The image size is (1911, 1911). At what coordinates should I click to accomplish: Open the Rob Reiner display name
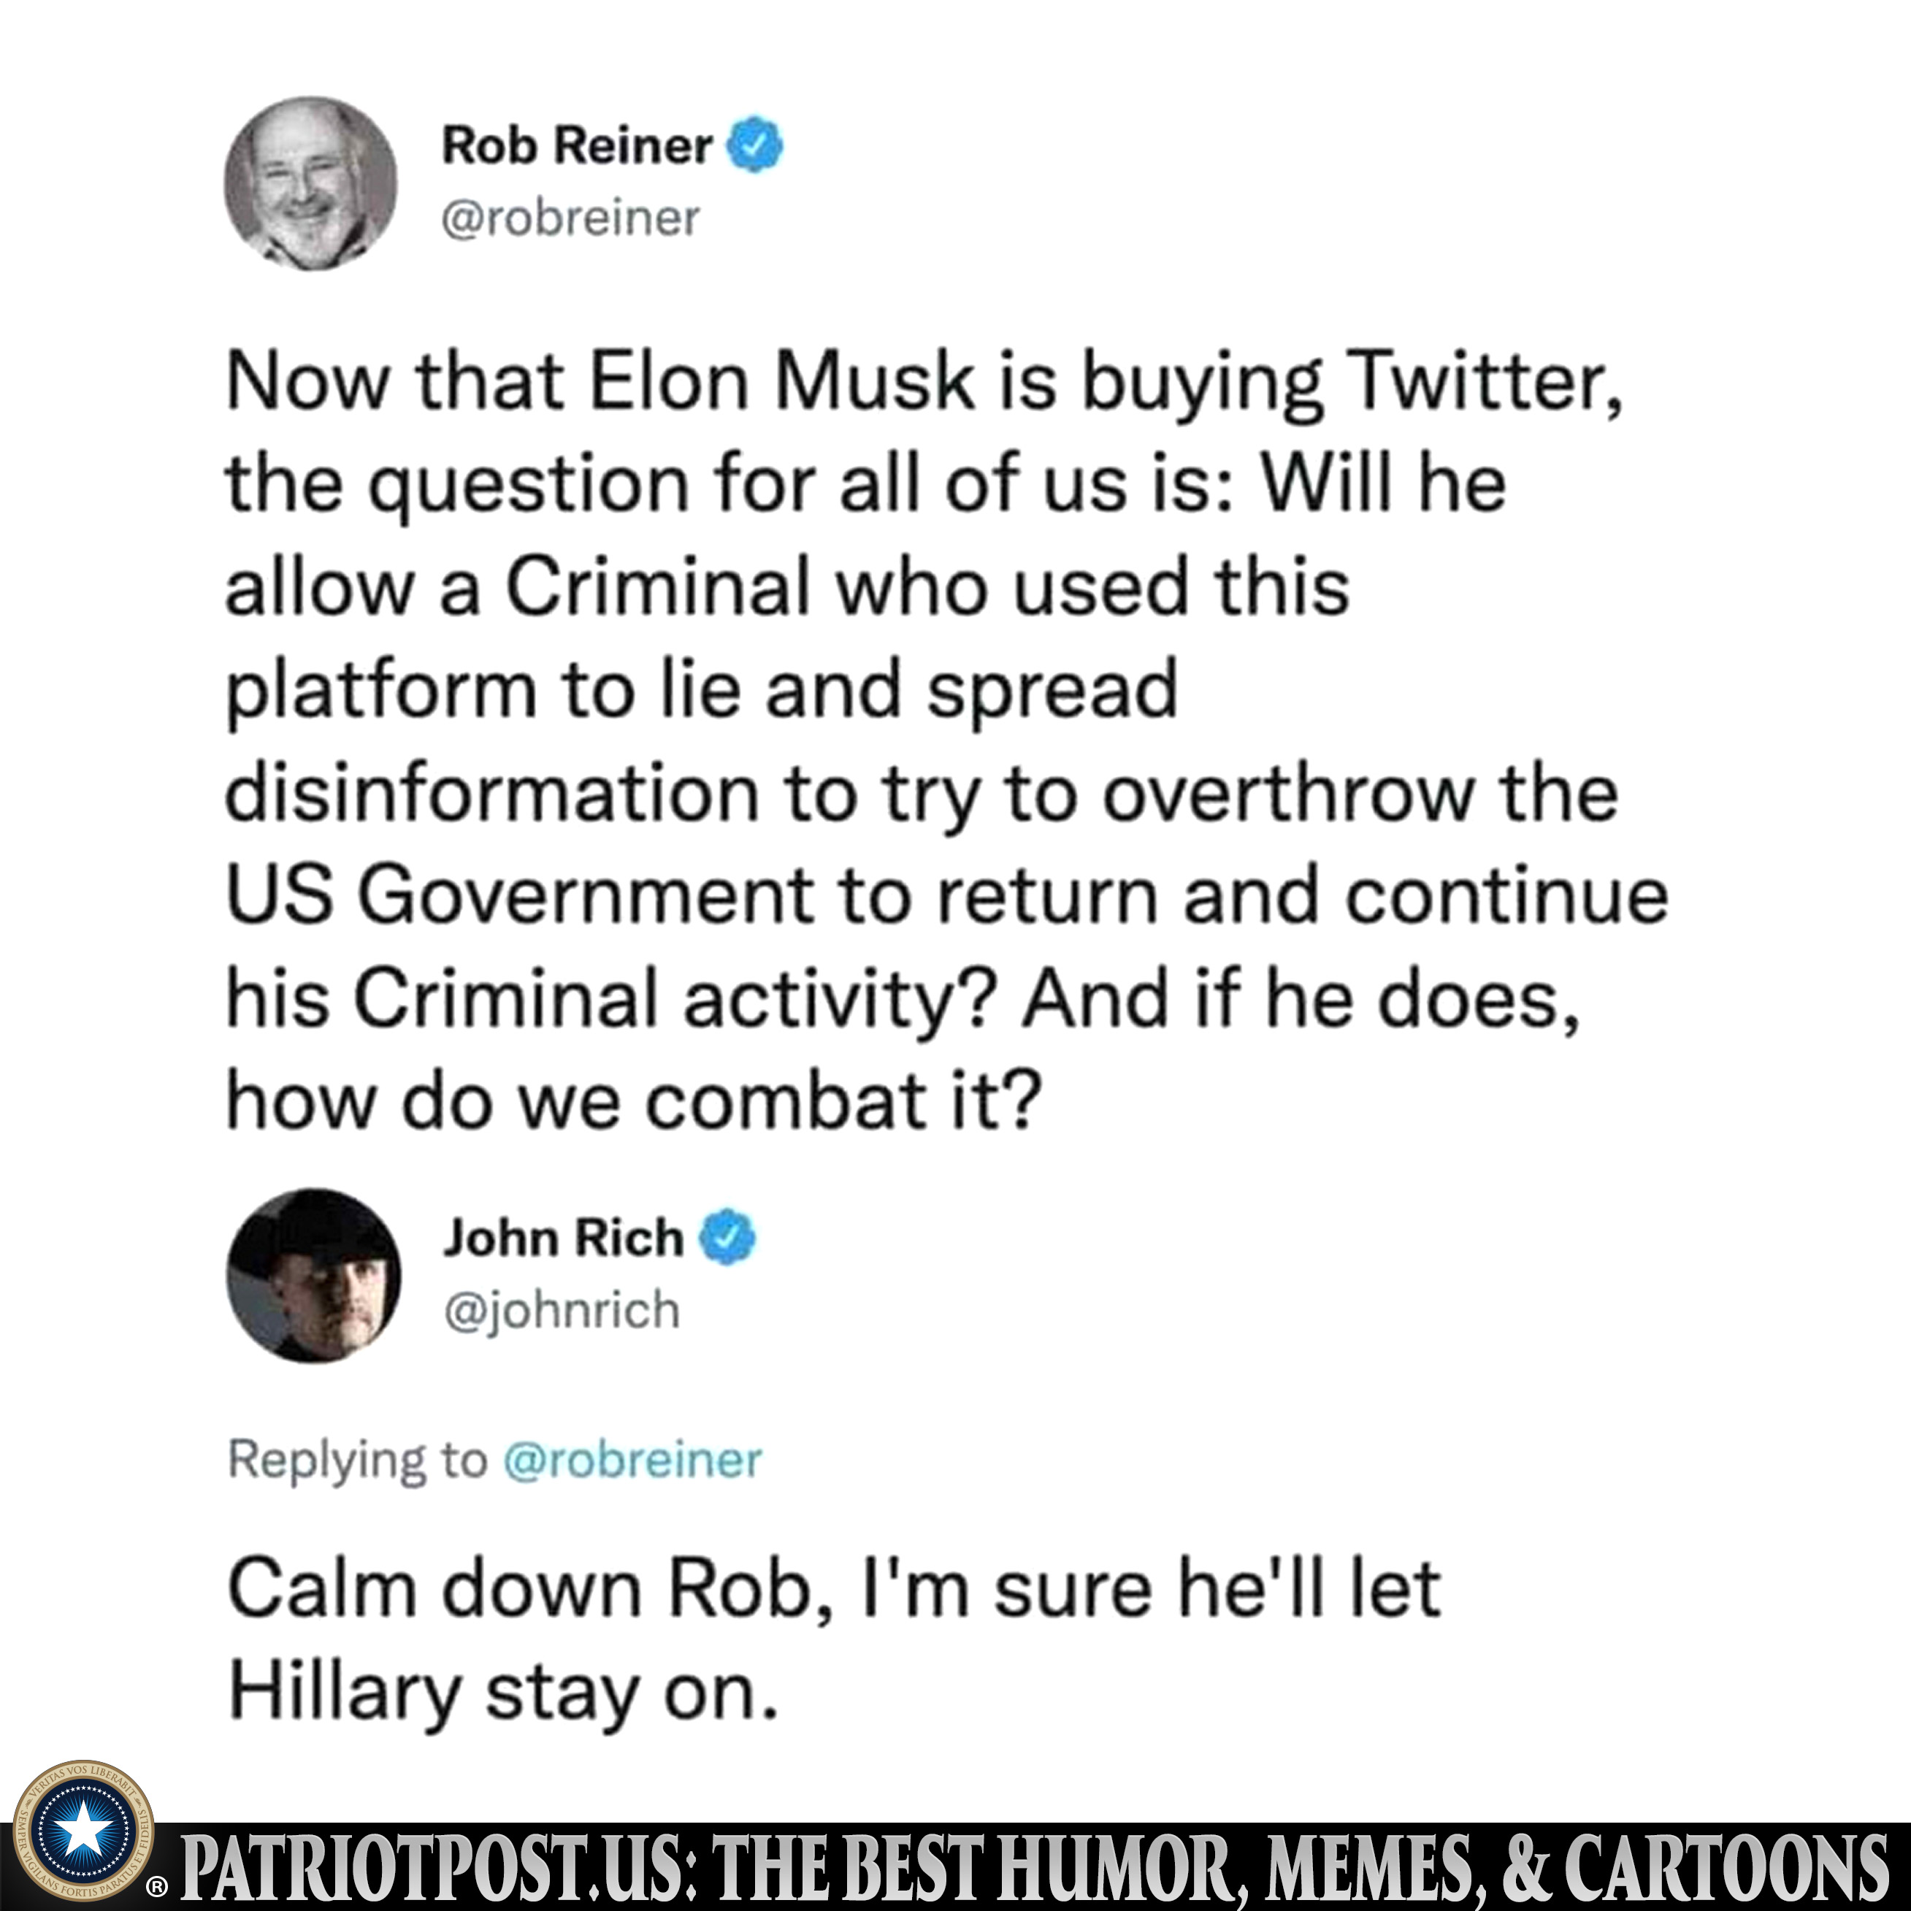577,145
